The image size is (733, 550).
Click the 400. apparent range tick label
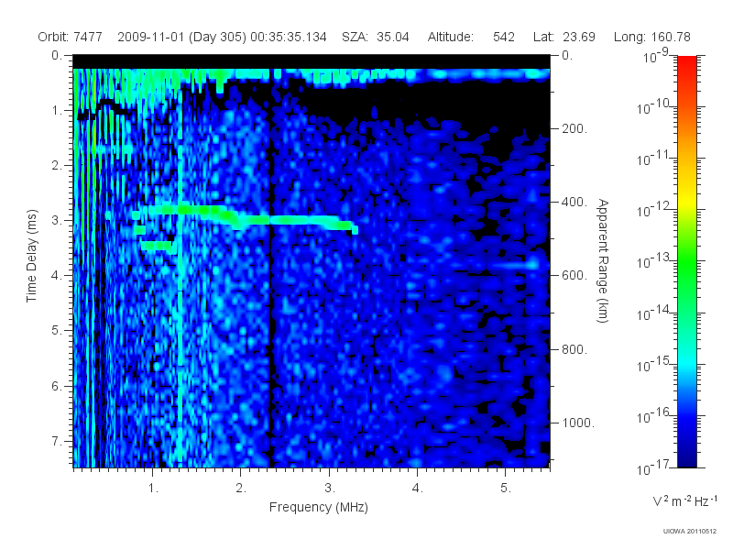pos(574,202)
